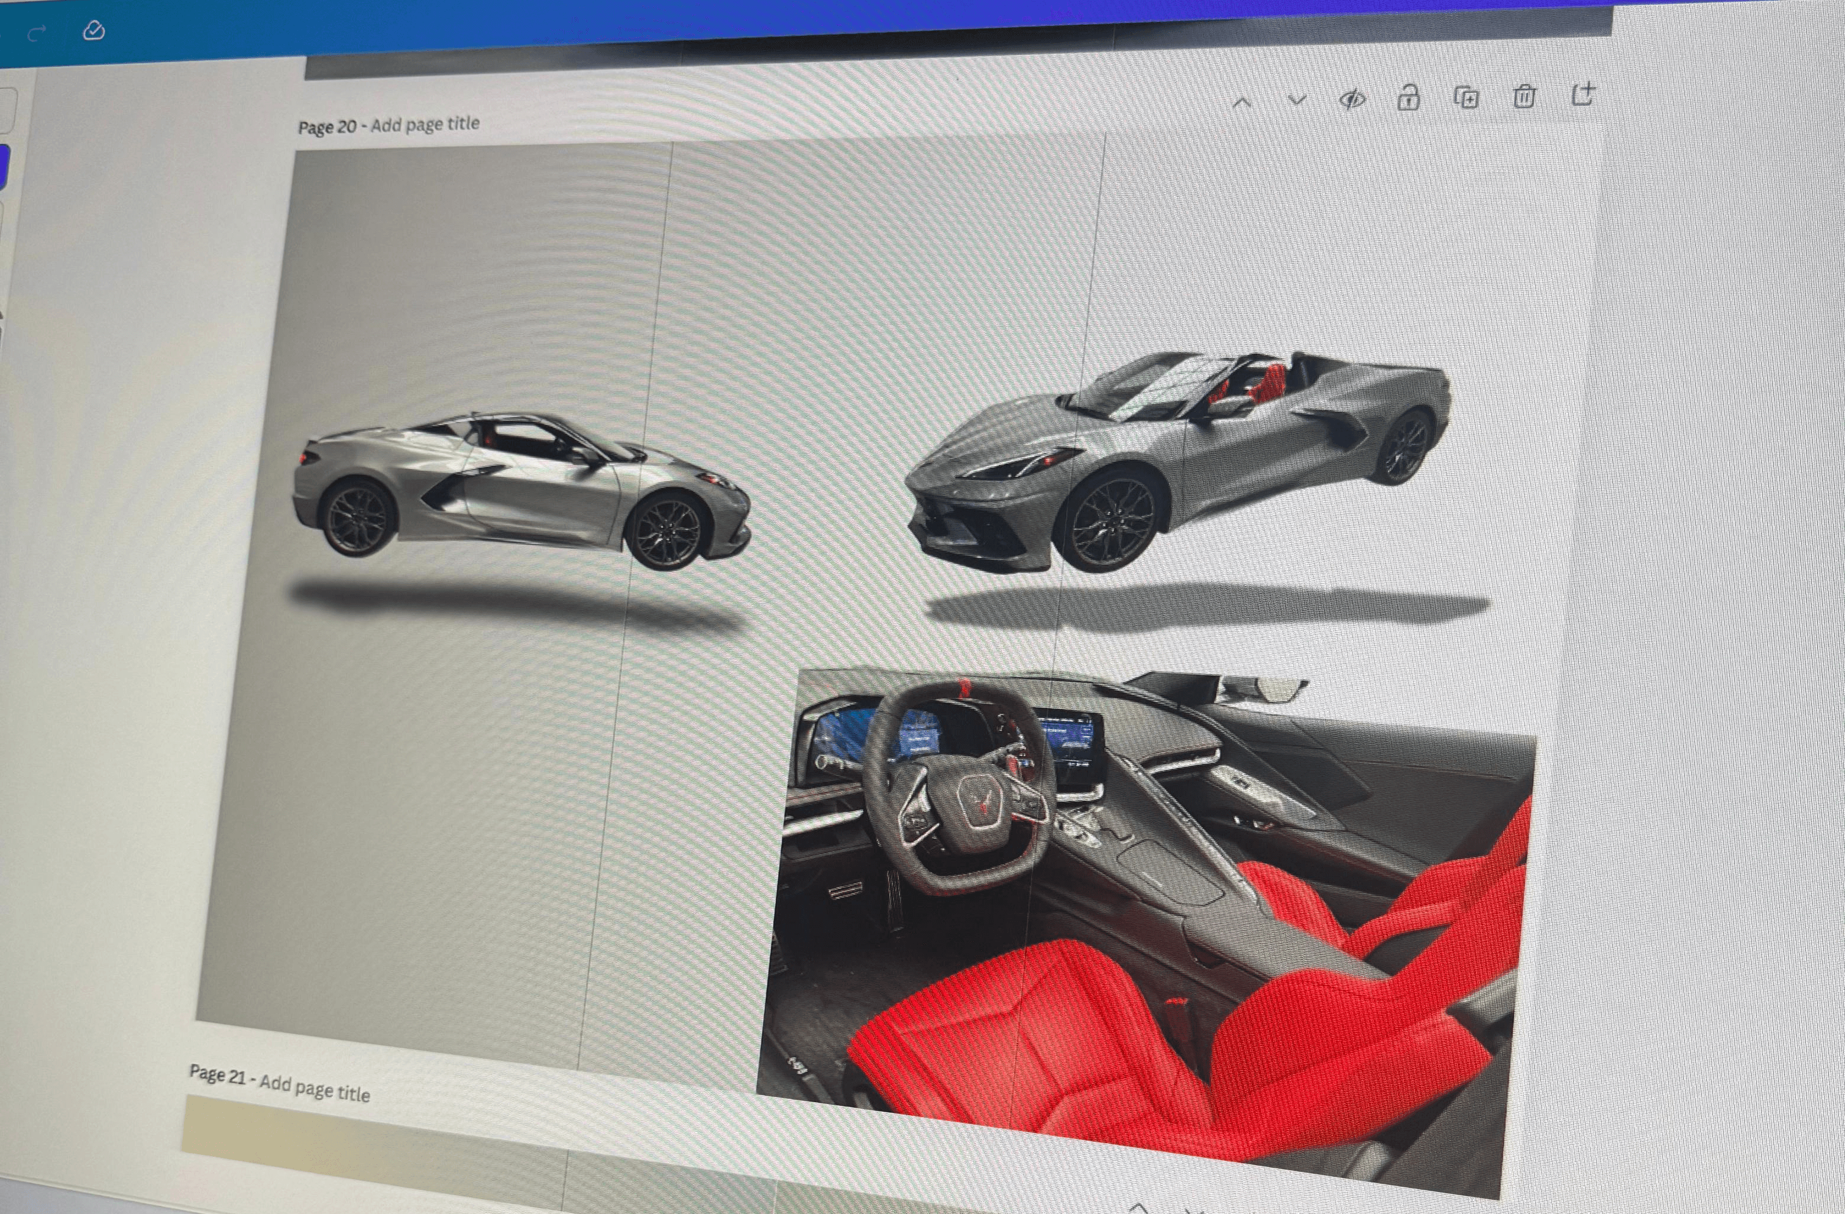
Task: Toggle the page lock icon
Action: pyautogui.click(x=1408, y=98)
